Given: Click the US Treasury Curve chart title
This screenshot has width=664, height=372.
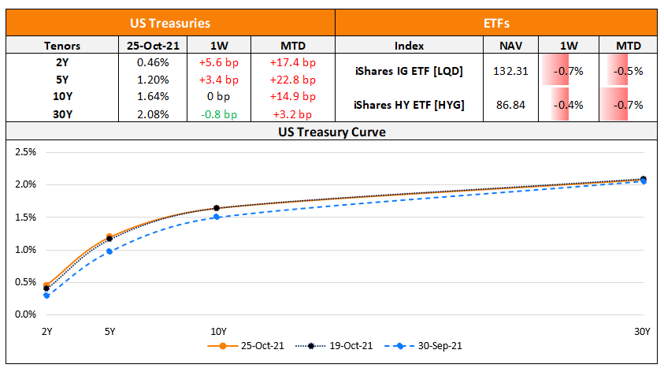Looking at the screenshot, I should pyautogui.click(x=332, y=132).
